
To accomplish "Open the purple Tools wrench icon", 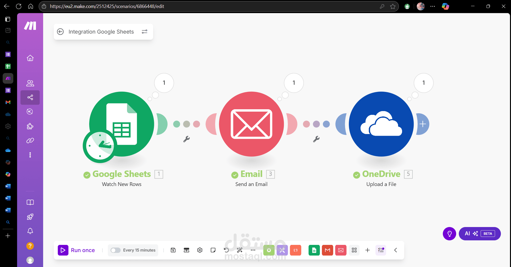I will pos(282,250).
